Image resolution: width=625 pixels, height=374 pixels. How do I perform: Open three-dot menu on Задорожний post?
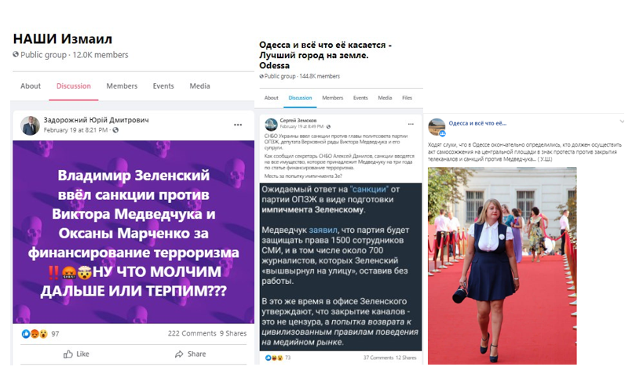coord(238,125)
